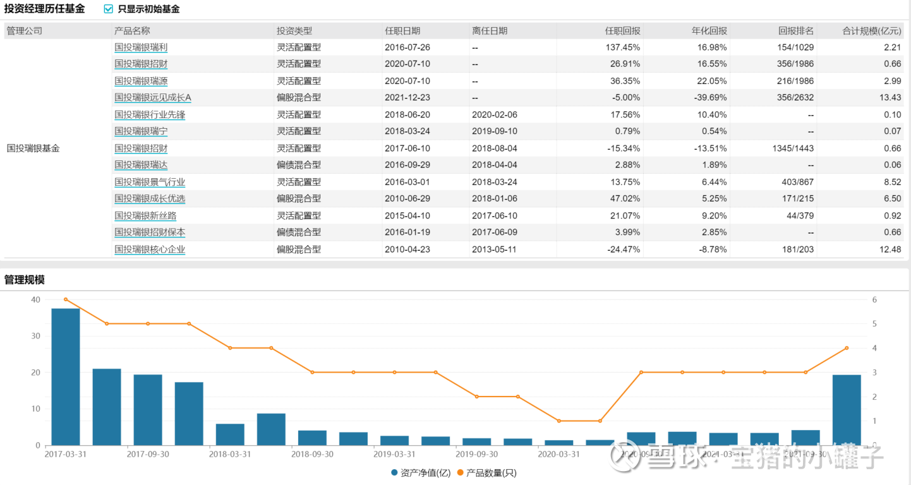Viewport: 911px width, 485px height.
Task: Select the 2016-07-26 start date cell
Action: pyautogui.click(x=407, y=47)
